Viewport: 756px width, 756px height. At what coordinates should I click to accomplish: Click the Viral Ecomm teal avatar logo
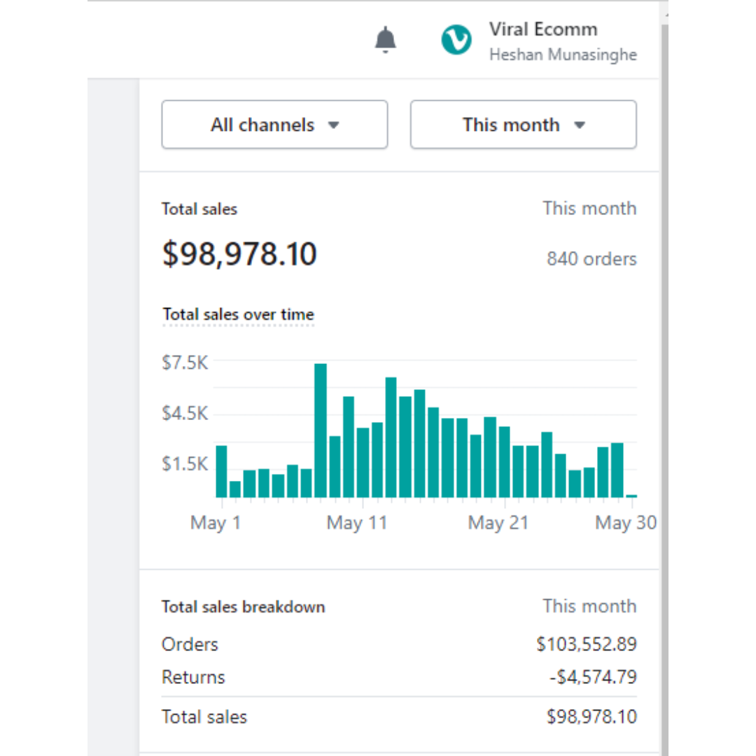(x=456, y=41)
